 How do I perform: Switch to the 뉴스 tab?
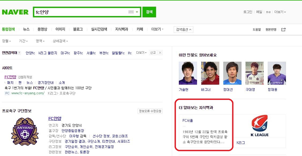pyautogui.click(x=26, y=29)
